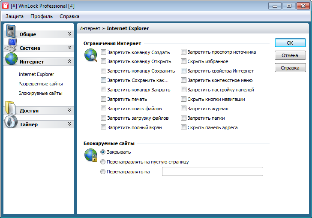Toggle Запретить загрузку файлов checkbox
312x218 pixels.
pyautogui.click(x=103, y=118)
